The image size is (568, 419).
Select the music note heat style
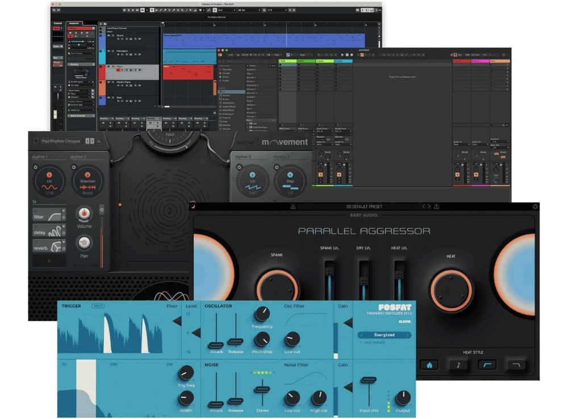pos(458,365)
